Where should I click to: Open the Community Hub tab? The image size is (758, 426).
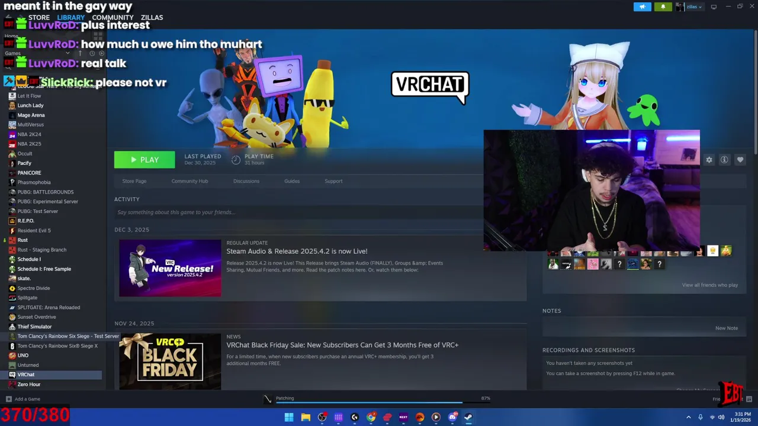(189, 181)
